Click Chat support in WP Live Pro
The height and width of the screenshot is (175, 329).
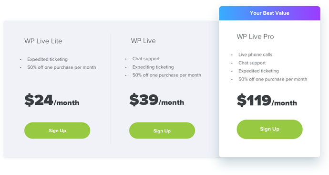pyautogui.click(x=252, y=63)
